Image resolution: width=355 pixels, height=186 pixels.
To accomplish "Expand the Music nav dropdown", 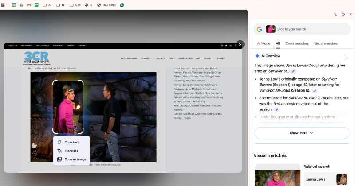I will (x=208, y=58).
